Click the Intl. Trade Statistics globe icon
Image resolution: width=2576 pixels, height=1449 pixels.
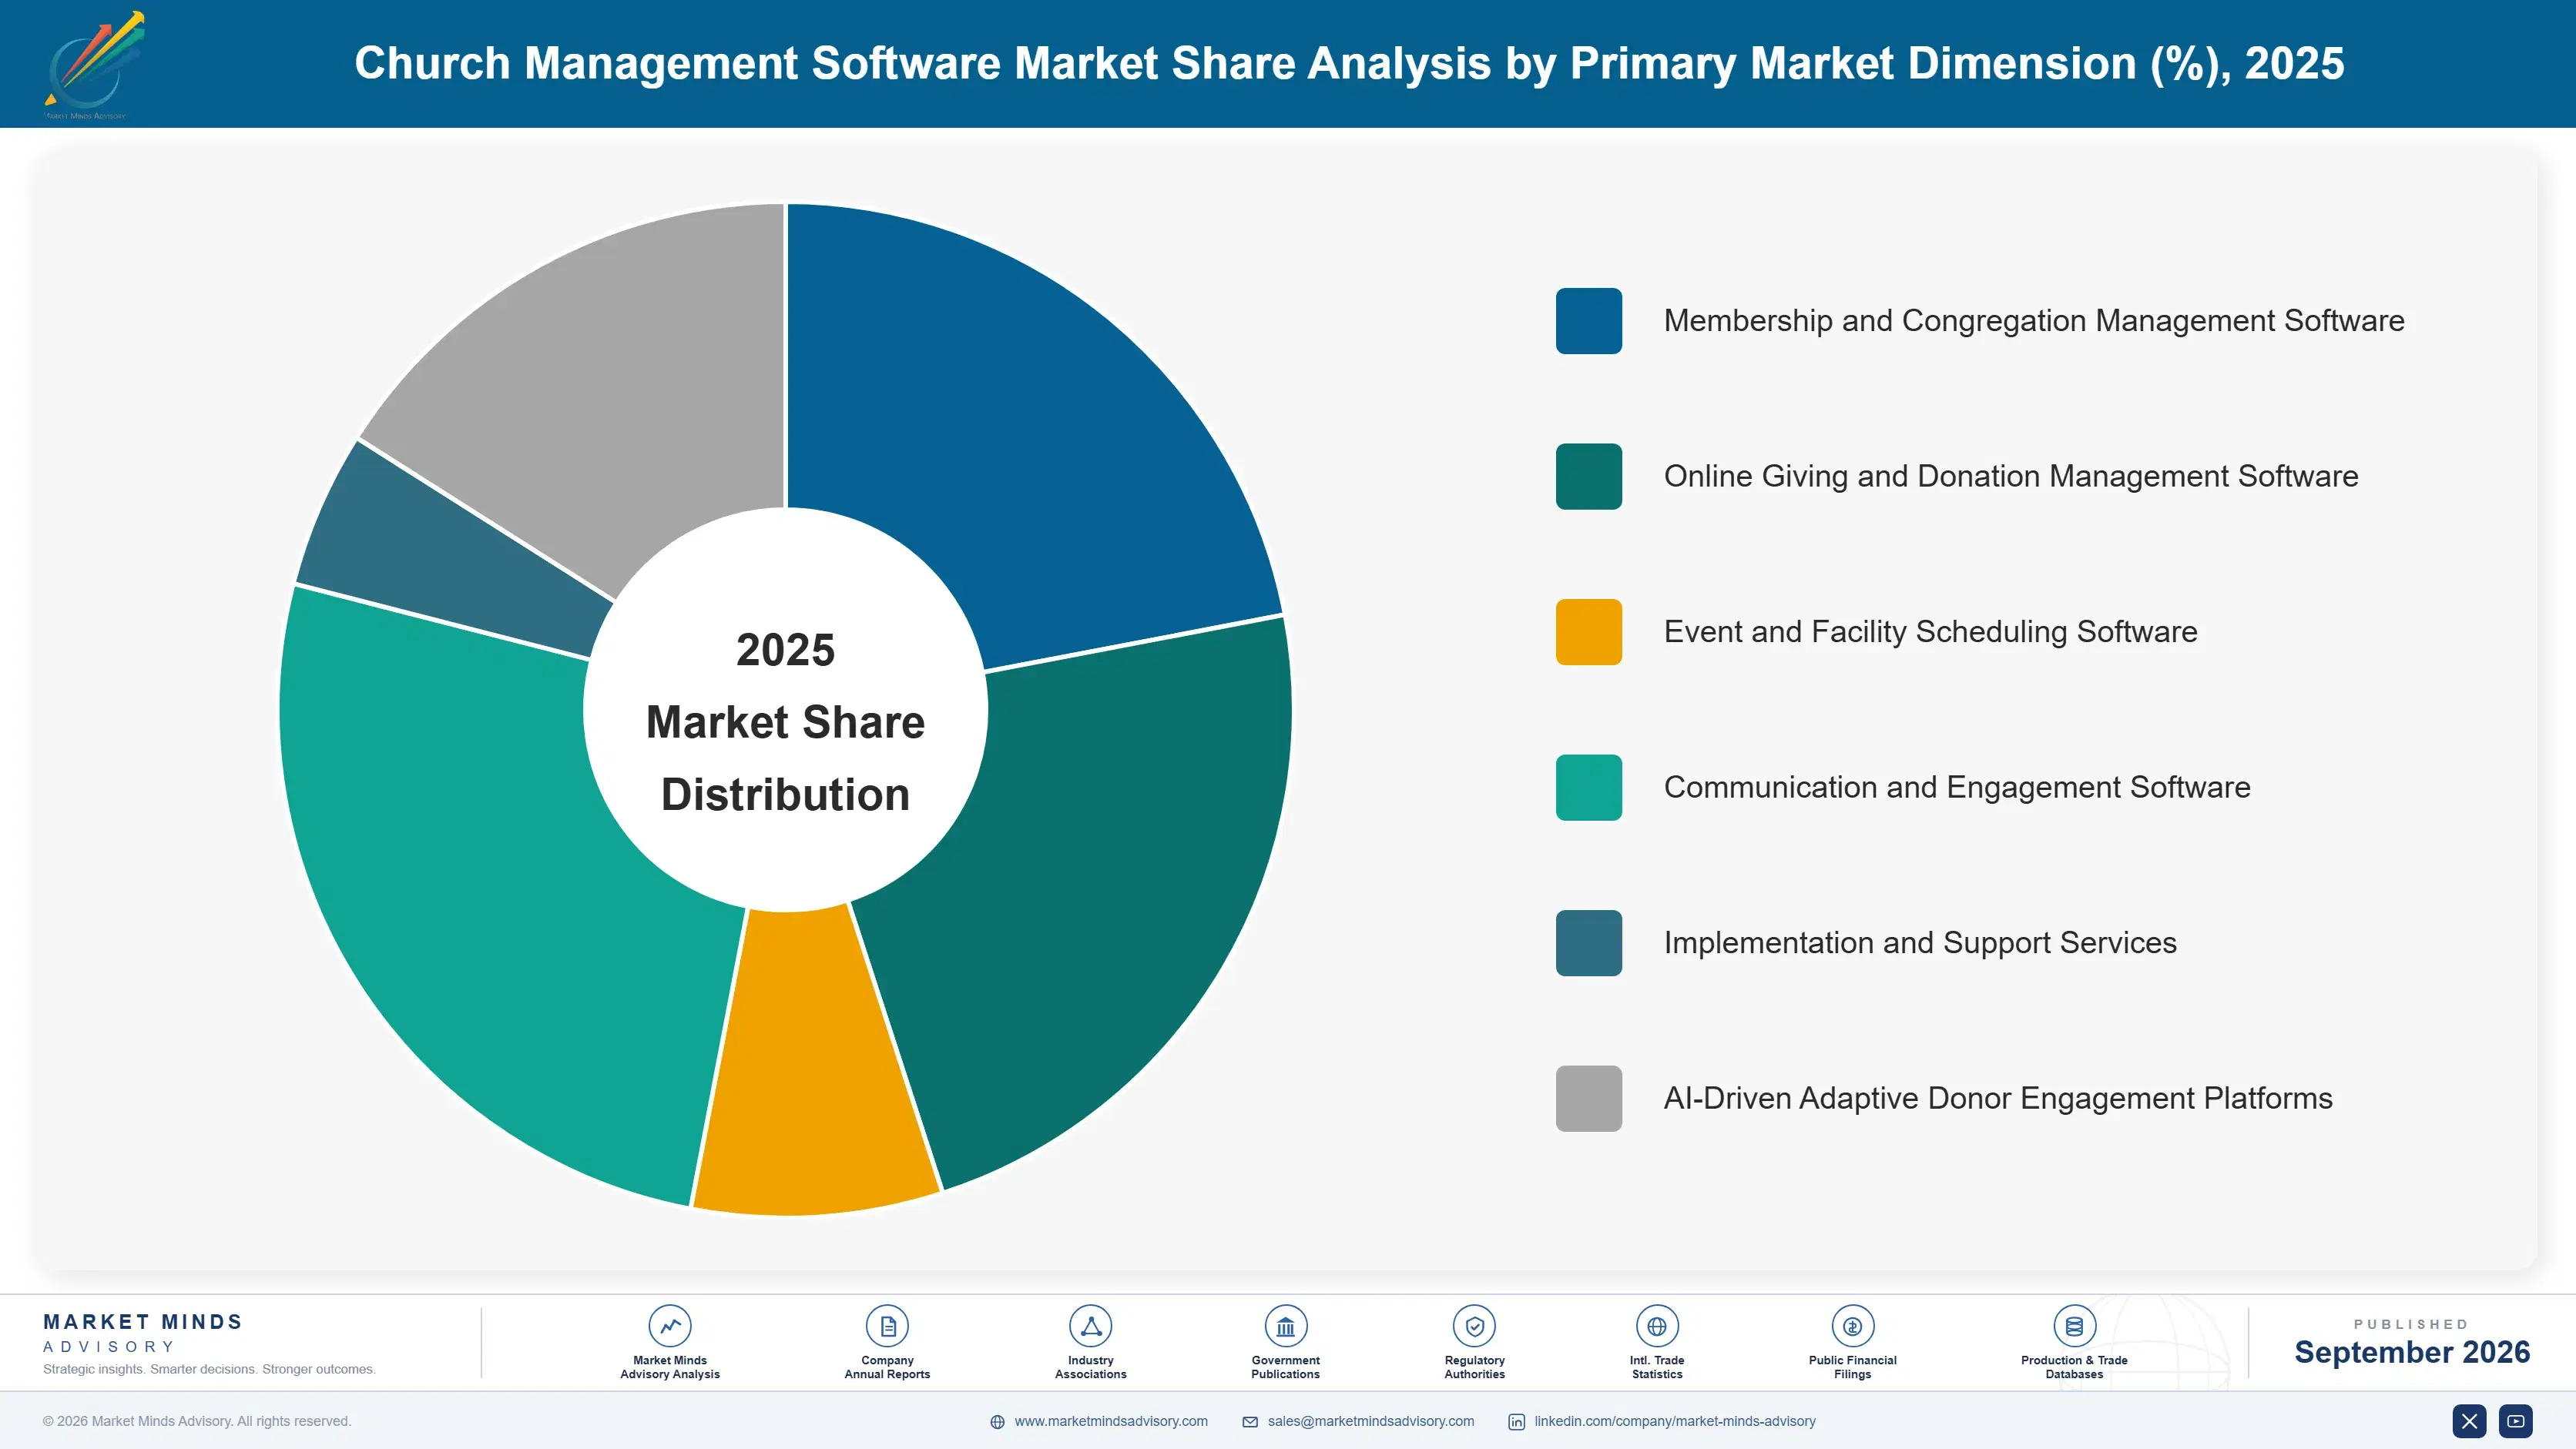coord(1657,1326)
